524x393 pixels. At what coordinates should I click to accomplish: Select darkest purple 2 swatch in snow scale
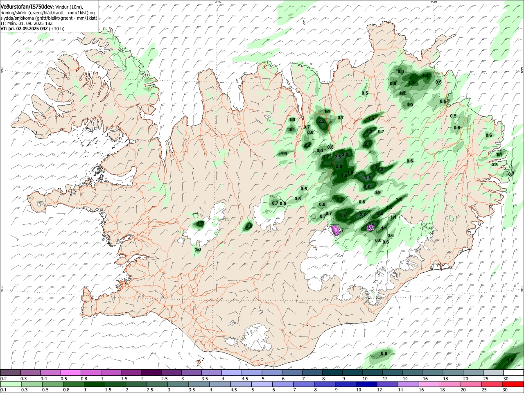coord(151,373)
